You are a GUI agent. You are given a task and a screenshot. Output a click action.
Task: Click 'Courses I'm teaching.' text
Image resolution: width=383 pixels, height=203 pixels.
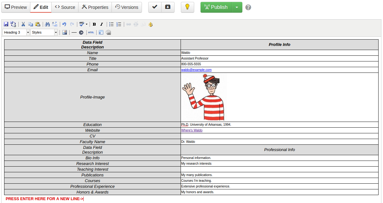pyautogui.click(x=196, y=181)
